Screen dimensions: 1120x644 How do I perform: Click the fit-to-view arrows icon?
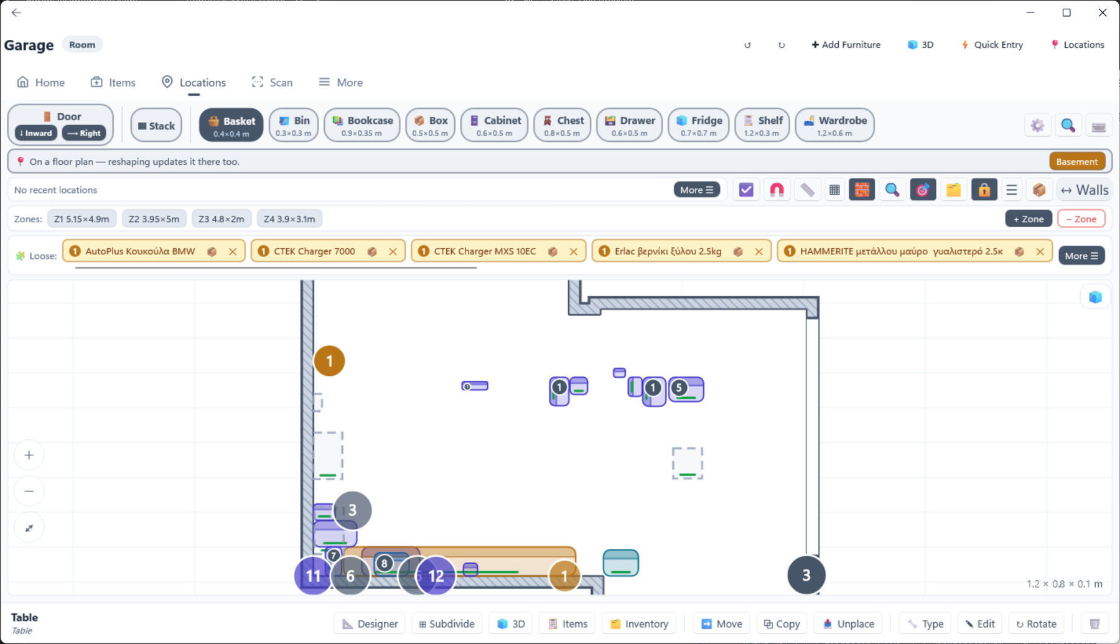pos(29,528)
